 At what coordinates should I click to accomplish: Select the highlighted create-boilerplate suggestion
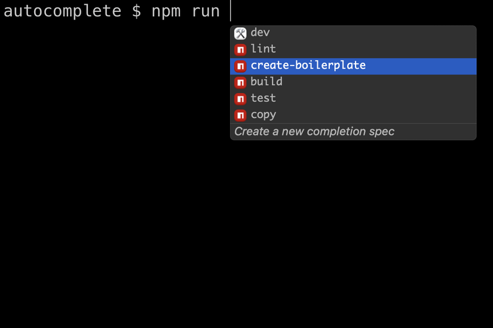[308, 66]
